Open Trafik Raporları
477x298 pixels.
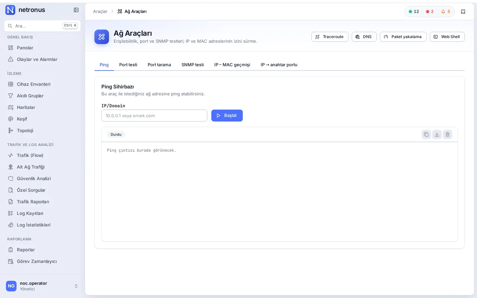(x=42, y=202)
